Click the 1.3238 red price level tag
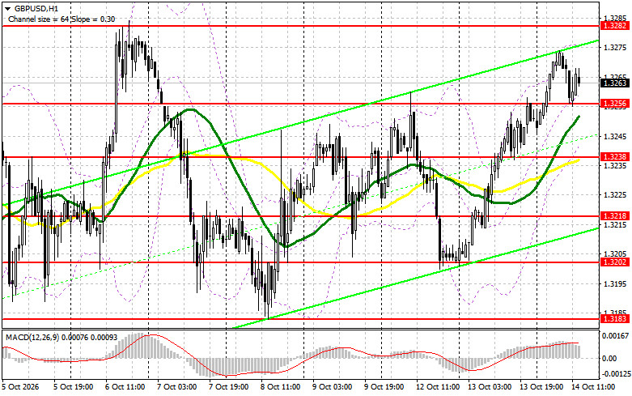The image size is (632, 396). click(615, 157)
